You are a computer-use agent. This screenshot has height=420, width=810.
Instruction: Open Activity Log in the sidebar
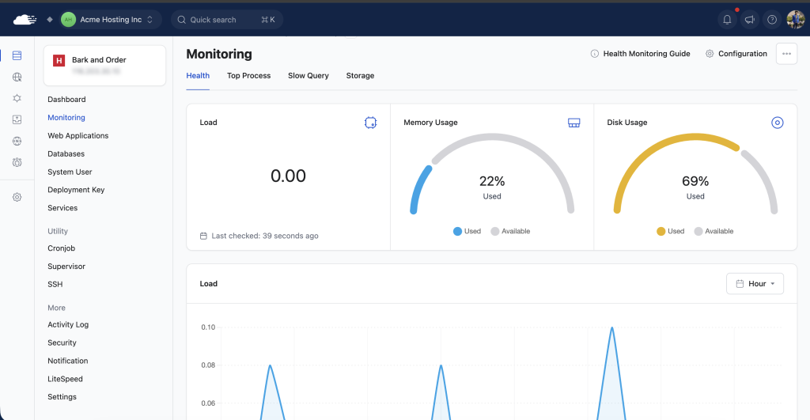68,324
